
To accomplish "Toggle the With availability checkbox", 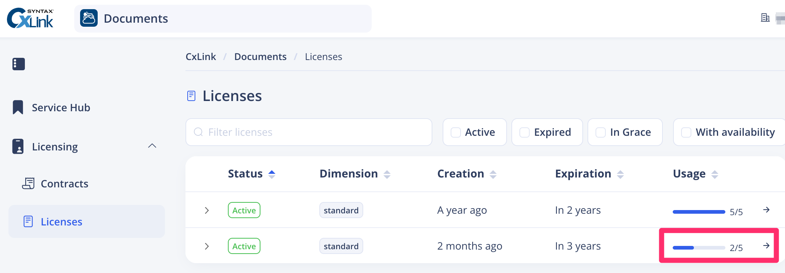I will tap(686, 132).
